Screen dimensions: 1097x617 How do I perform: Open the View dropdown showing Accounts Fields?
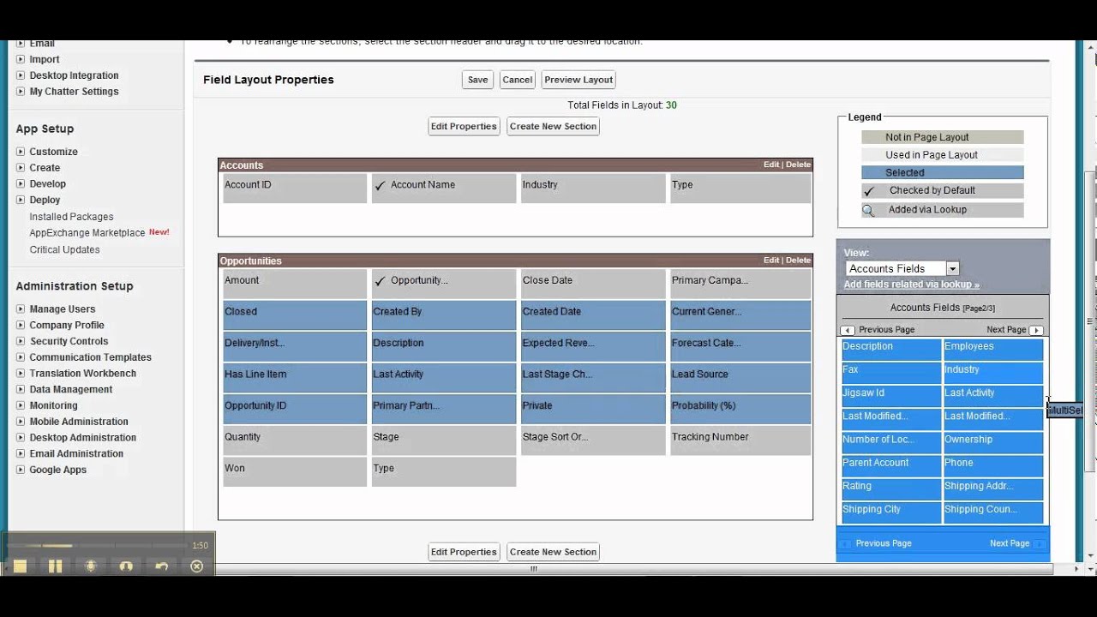click(902, 268)
